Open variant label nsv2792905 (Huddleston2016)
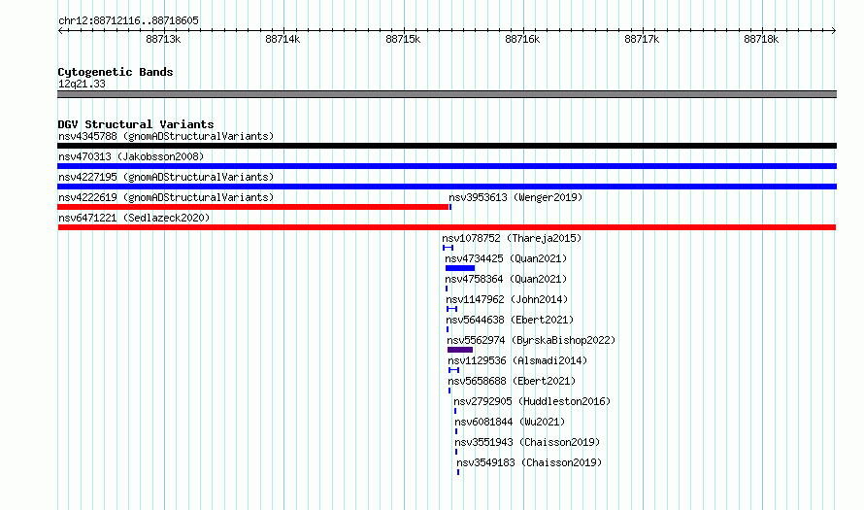864x510 pixels. tap(532, 401)
